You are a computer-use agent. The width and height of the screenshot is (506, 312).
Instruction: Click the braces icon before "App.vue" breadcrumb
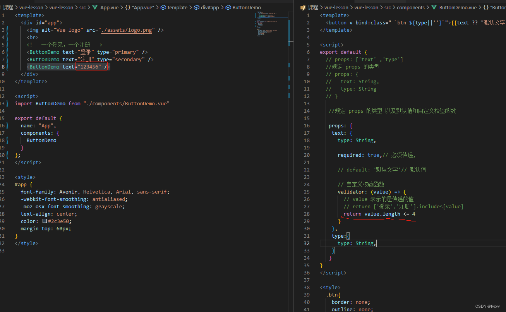tap(128, 7)
